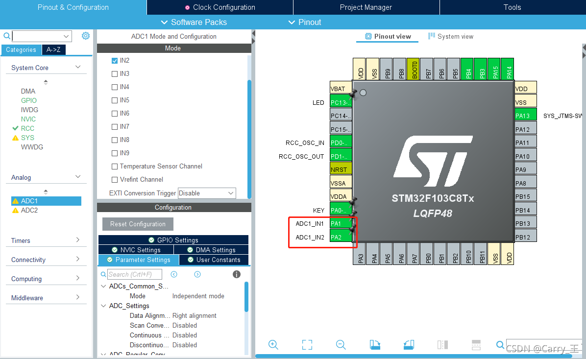Enable the IN7 channel checkbox

(115, 127)
